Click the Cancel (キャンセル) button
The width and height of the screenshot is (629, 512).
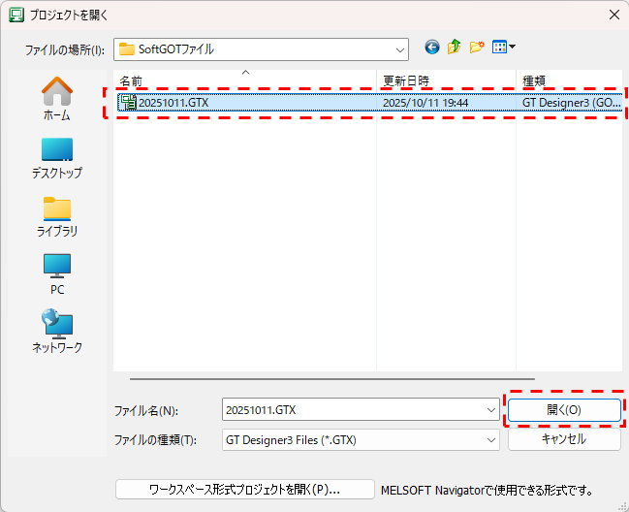pyautogui.click(x=564, y=439)
